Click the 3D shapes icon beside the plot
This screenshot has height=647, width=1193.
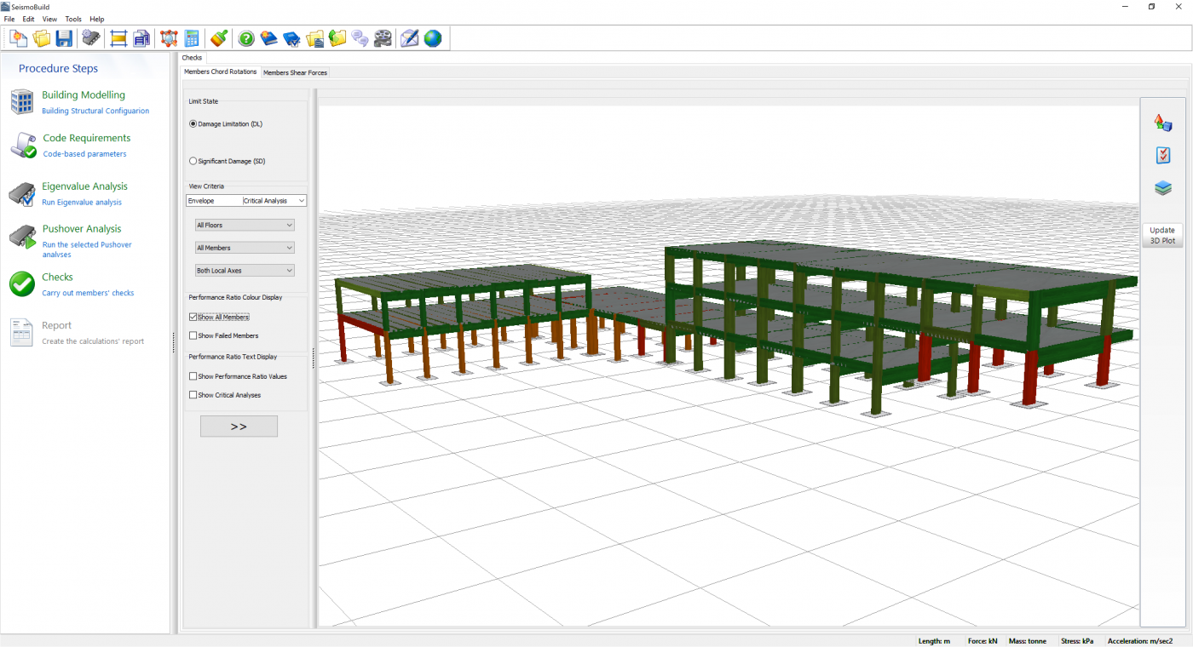point(1162,123)
